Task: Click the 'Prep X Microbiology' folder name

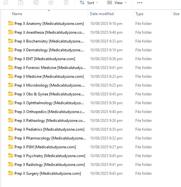Action: pos(50,85)
